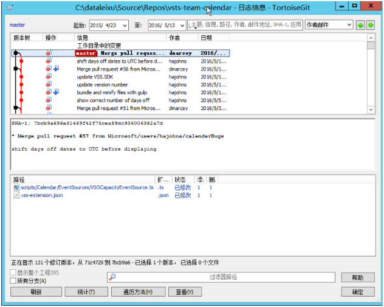Click the green down arrow navigation icon
The height and width of the screenshot is (307, 384).
[371, 25]
